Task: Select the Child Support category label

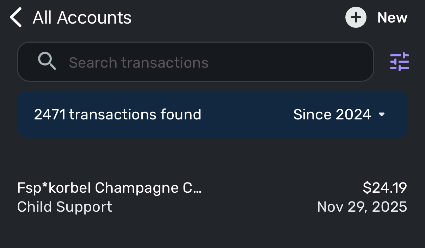Action: (64, 207)
